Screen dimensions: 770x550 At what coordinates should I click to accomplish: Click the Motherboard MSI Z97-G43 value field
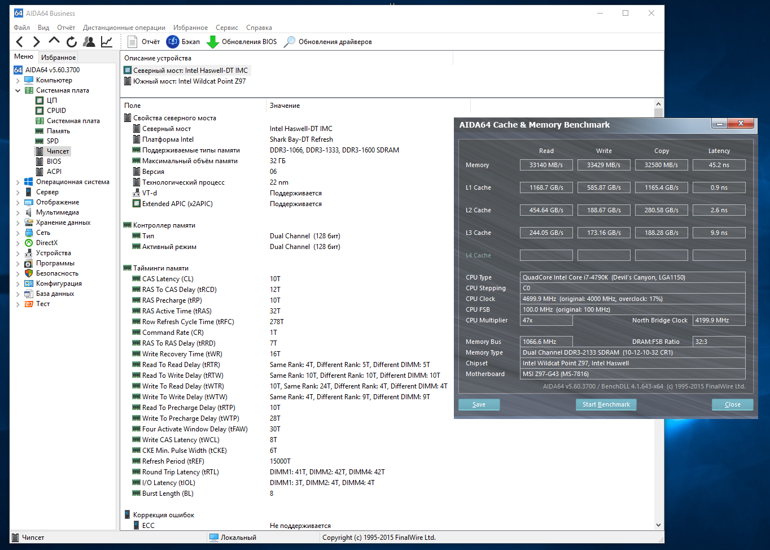[632, 374]
